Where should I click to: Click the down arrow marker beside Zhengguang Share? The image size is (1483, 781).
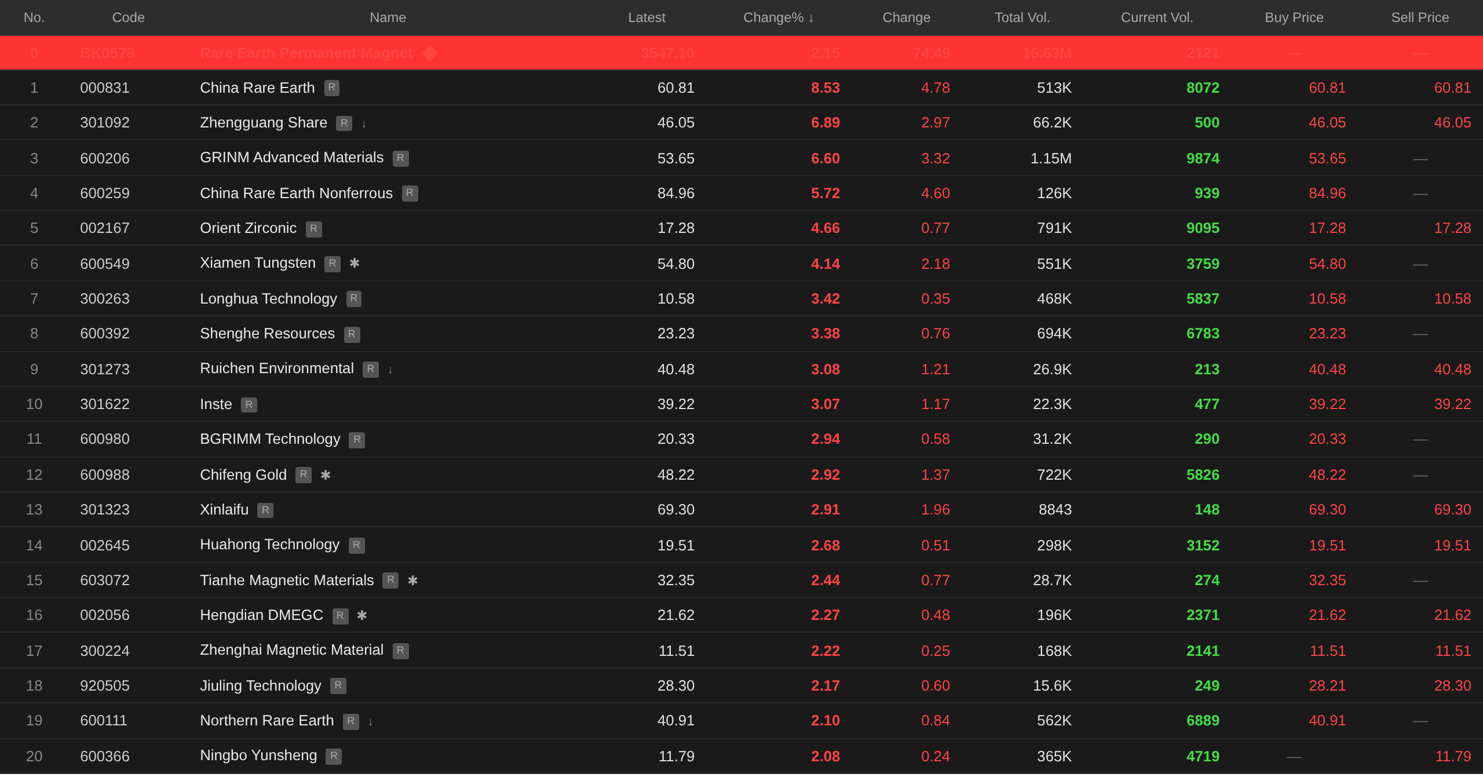[x=364, y=124]
